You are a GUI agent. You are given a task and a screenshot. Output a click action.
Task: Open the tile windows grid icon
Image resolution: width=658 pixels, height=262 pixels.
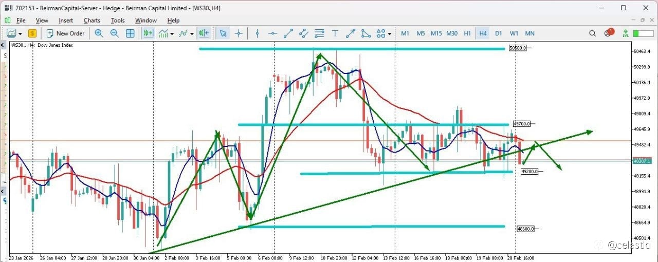(130, 33)
